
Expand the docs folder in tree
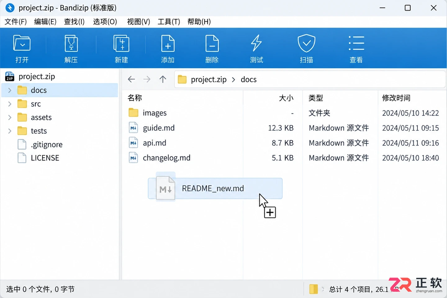(10, 90)
